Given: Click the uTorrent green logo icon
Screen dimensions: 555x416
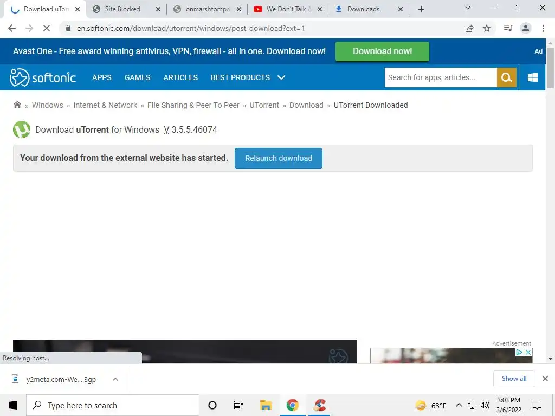Looking at the screenshot, I should pos(22,129).
